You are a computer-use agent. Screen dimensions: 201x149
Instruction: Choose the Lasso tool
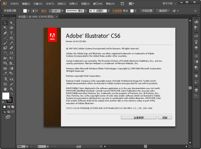pos(11,28)
